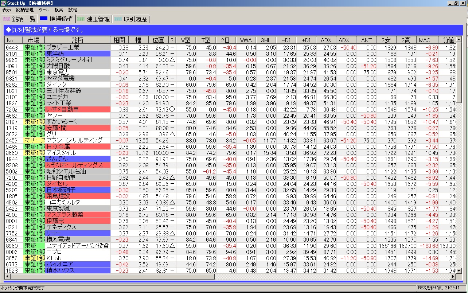Select the アイスタイル row
468x293 pixels.
coord(230,153)
